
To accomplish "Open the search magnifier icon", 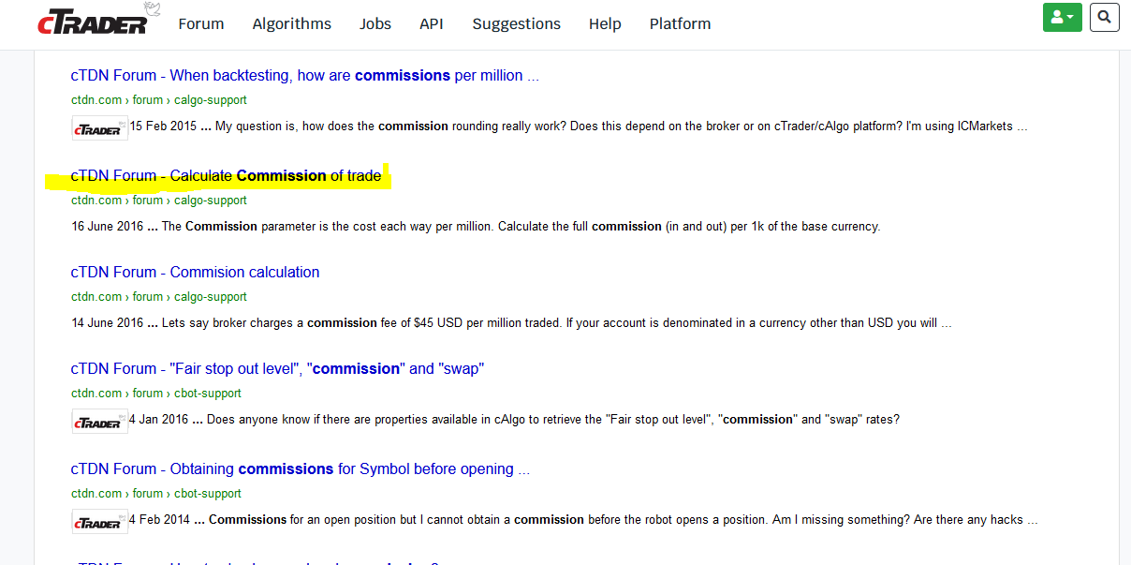I will [x=1105, y=17].
